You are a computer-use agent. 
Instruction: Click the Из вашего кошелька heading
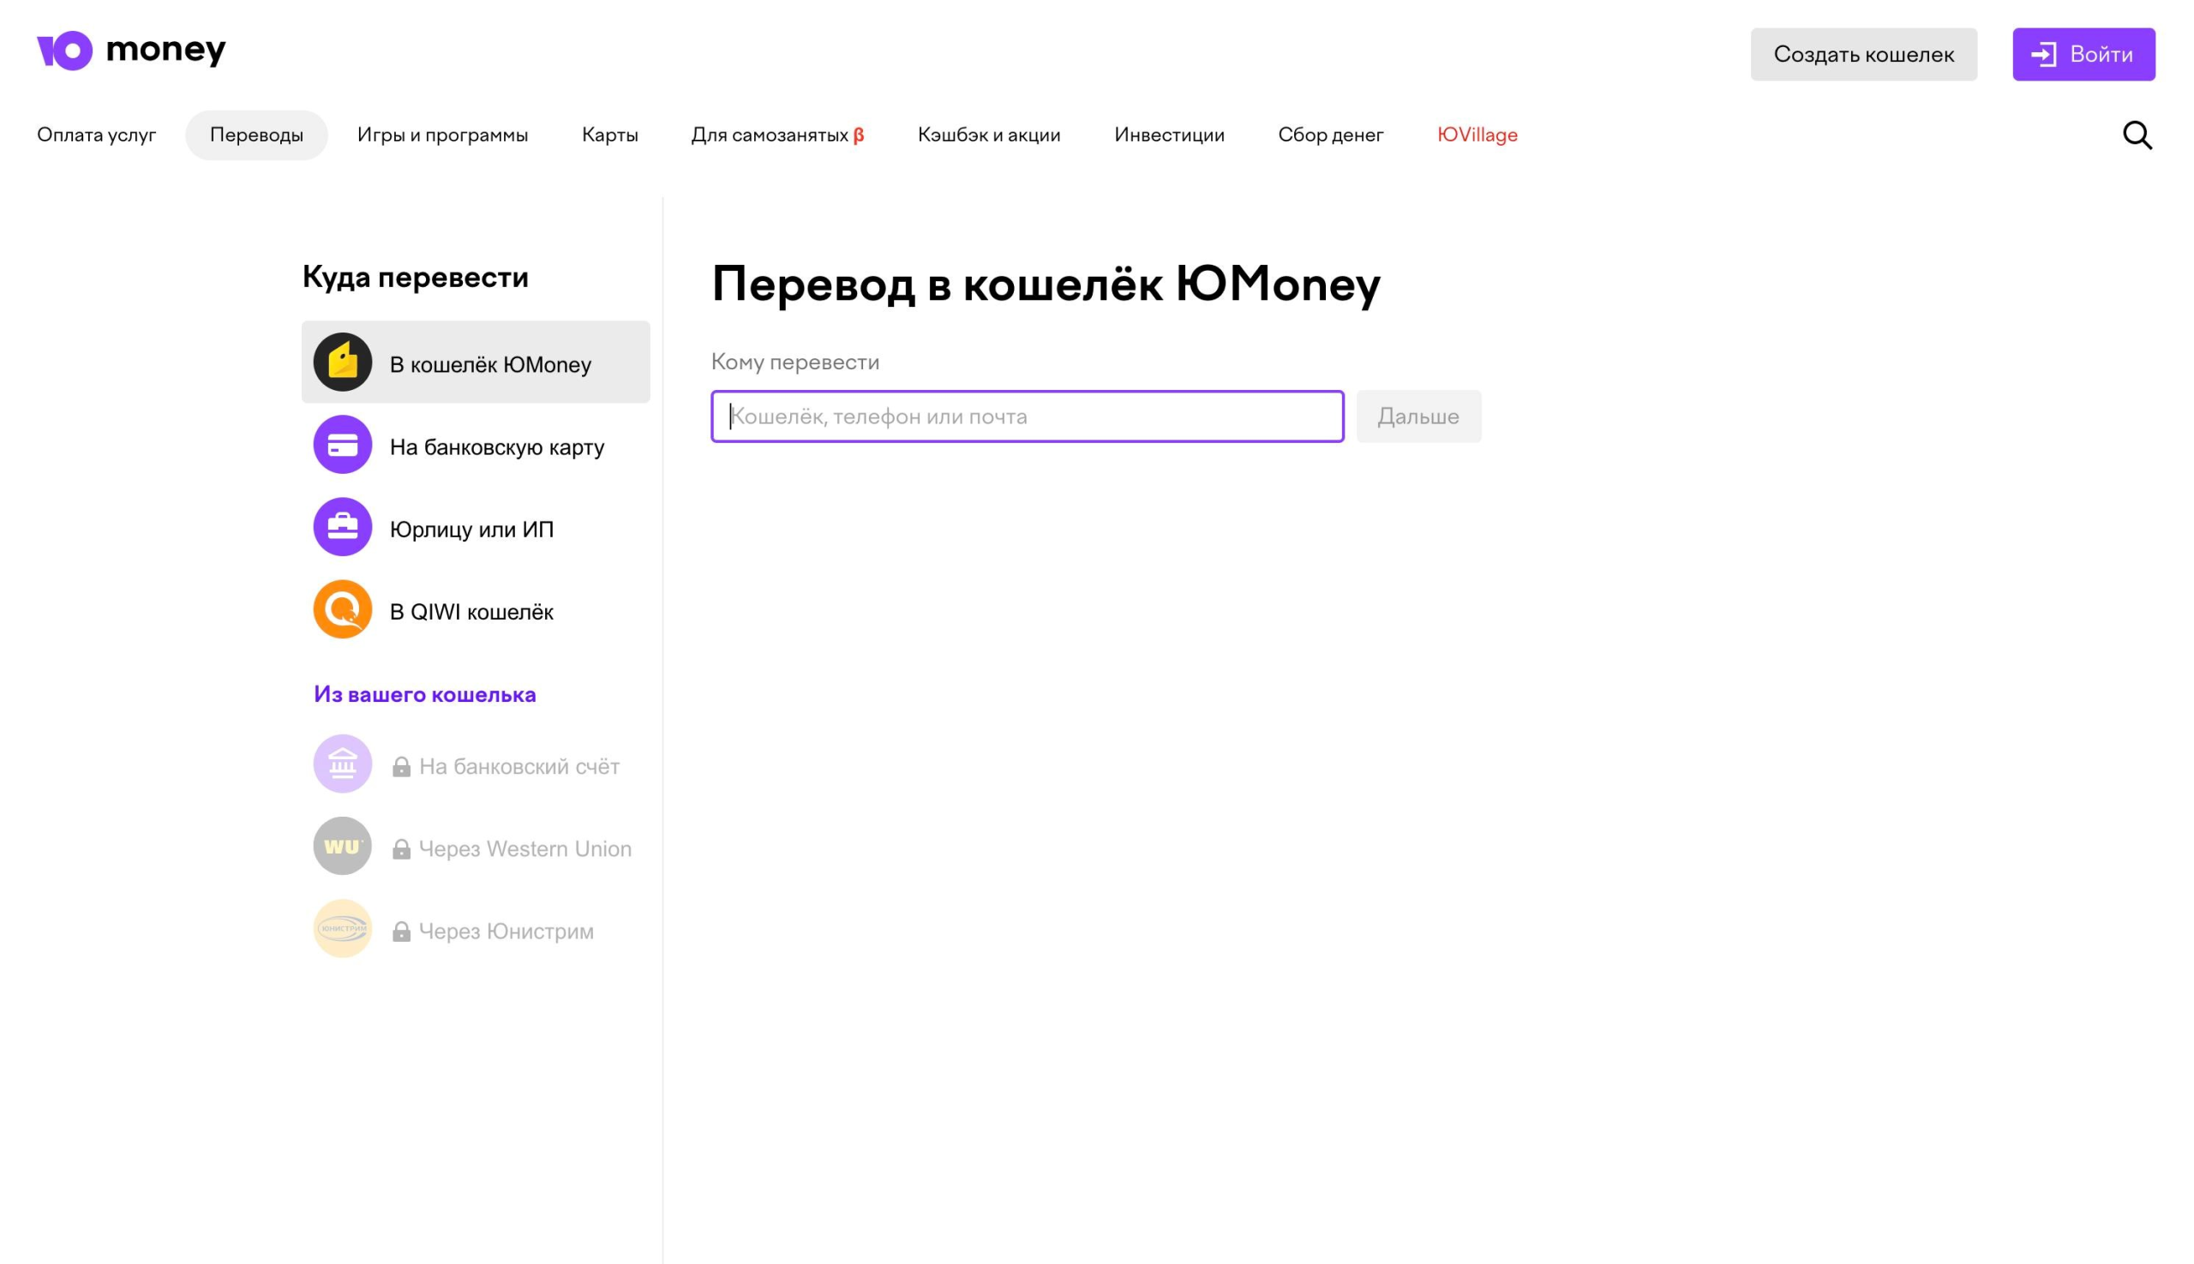(424, 694)
